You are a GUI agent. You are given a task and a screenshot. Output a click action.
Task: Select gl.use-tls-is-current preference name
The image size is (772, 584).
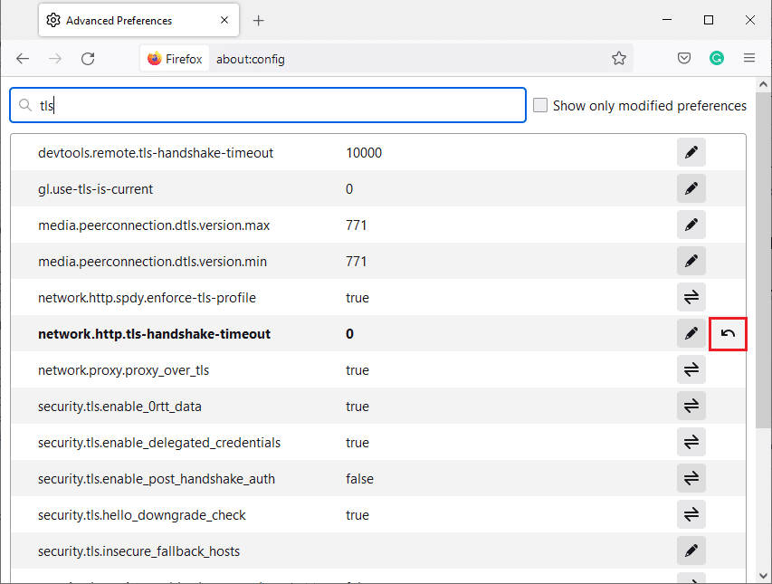[x=96, y=189]
